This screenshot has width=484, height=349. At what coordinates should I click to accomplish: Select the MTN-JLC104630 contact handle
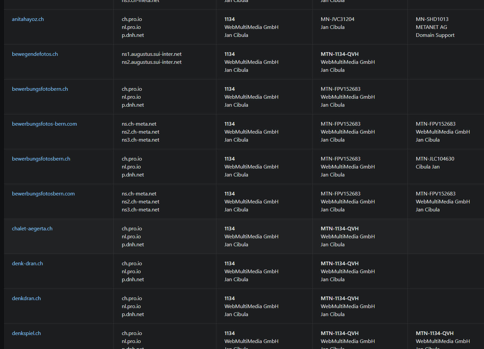click(435, 159)
